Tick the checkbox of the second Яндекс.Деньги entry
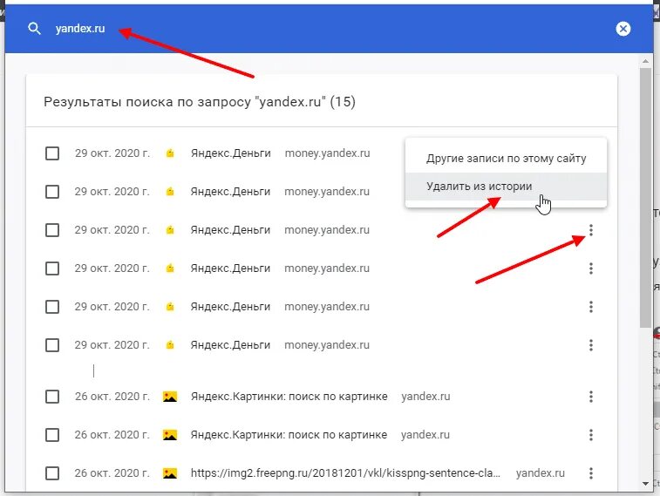Viewport: 660px width, 496px height. [x=52, y=192]
